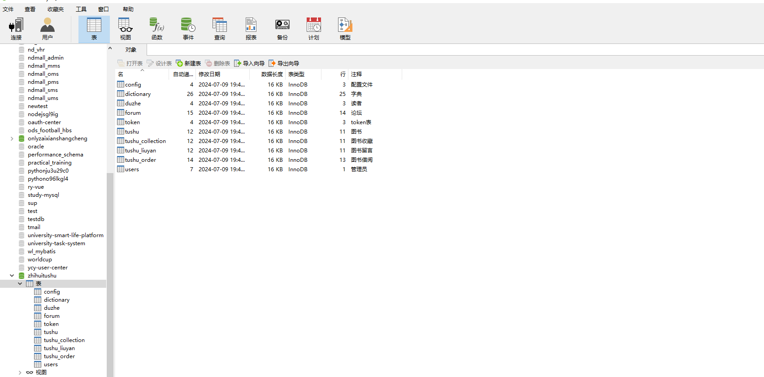Select tushu_order table icon in object list

(x=121, y=160)
